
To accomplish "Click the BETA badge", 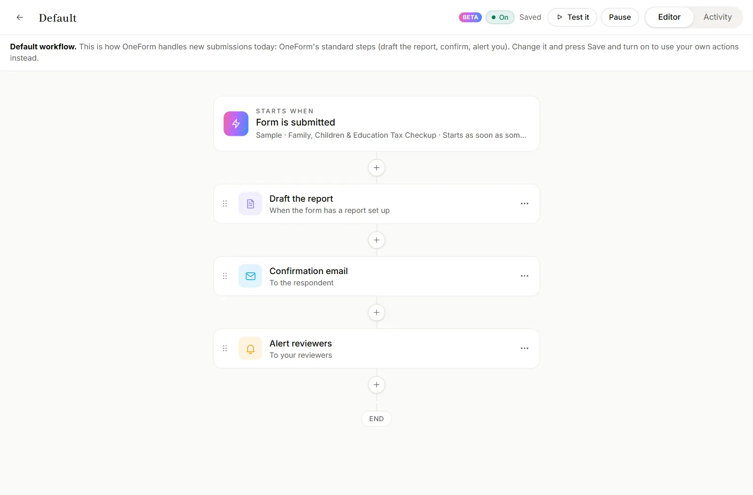I will [470, 17].
